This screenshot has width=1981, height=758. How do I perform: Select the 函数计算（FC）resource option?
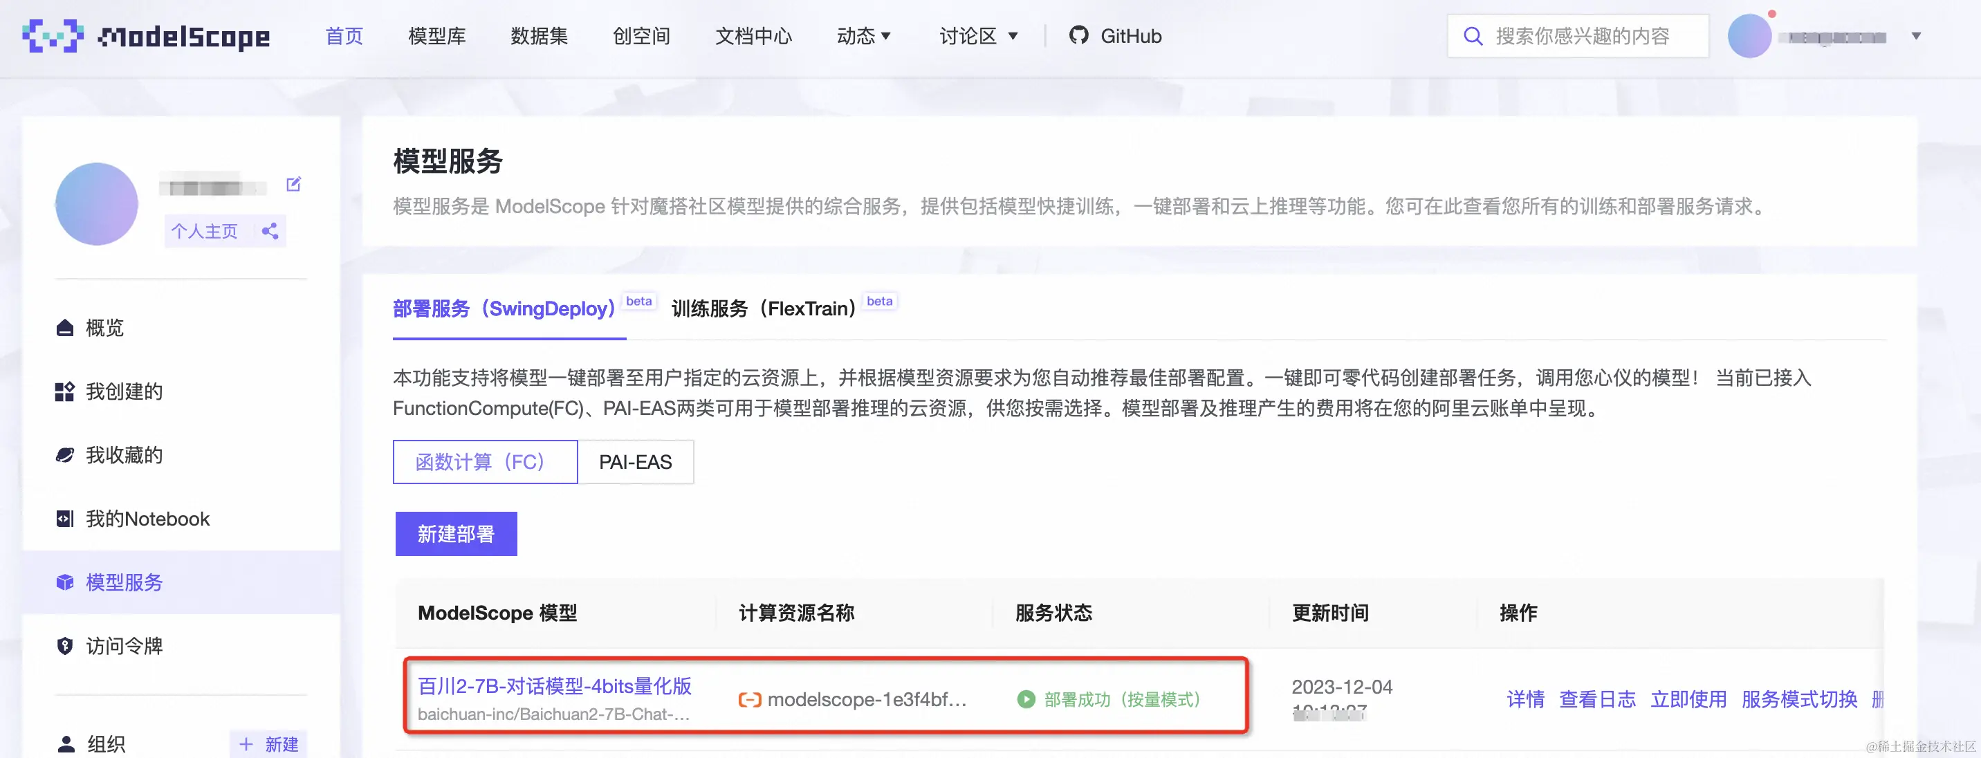484,462
